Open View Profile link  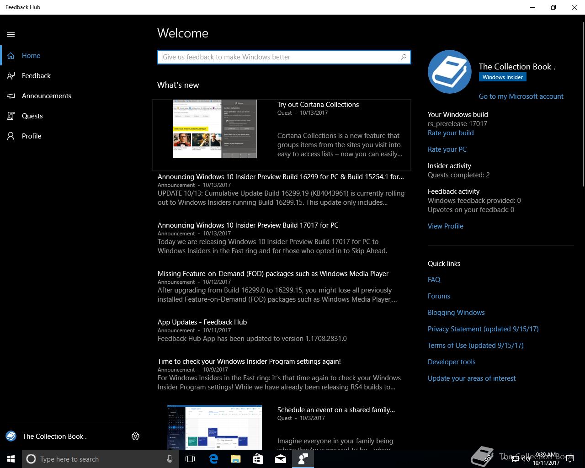click(x=446, y=226)
